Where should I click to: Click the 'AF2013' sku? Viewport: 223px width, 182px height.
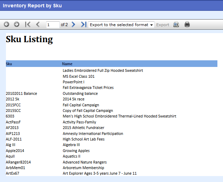(12, 128)
